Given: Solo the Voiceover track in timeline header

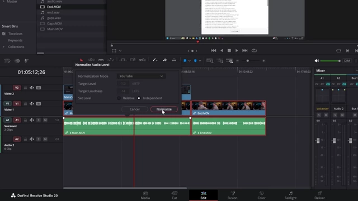Looking at the screenshot, I should tap(39, 120).
